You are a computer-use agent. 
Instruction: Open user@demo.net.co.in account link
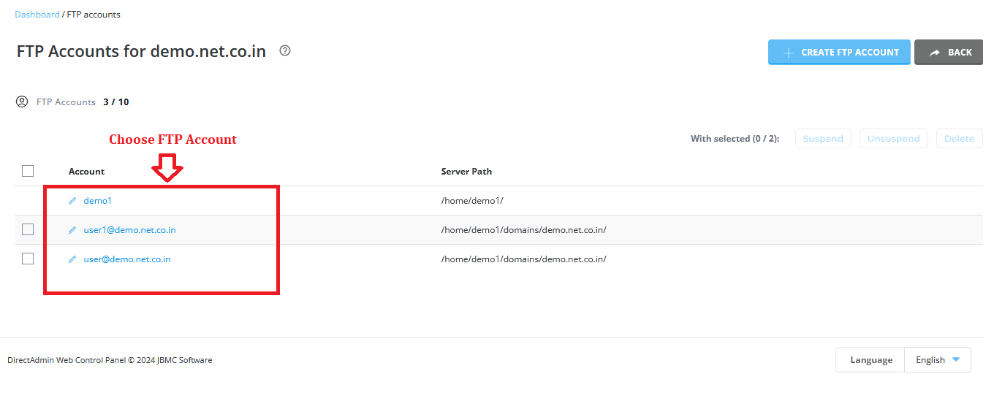coord(127,259)
